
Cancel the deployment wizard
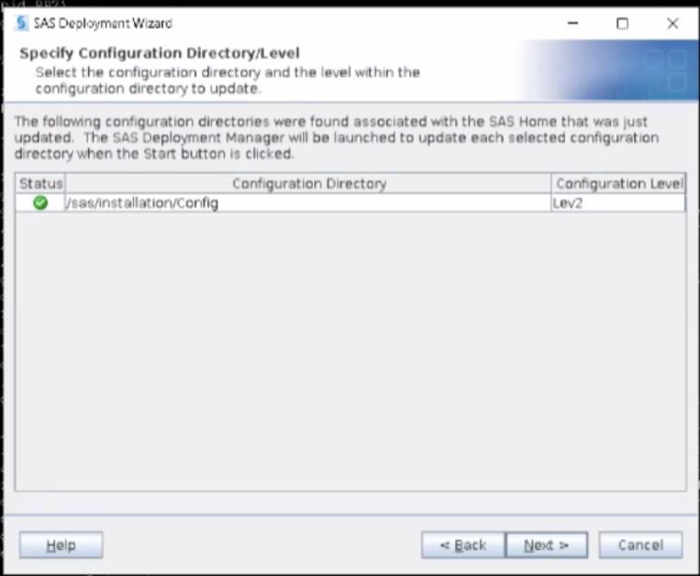click(640, 545)
